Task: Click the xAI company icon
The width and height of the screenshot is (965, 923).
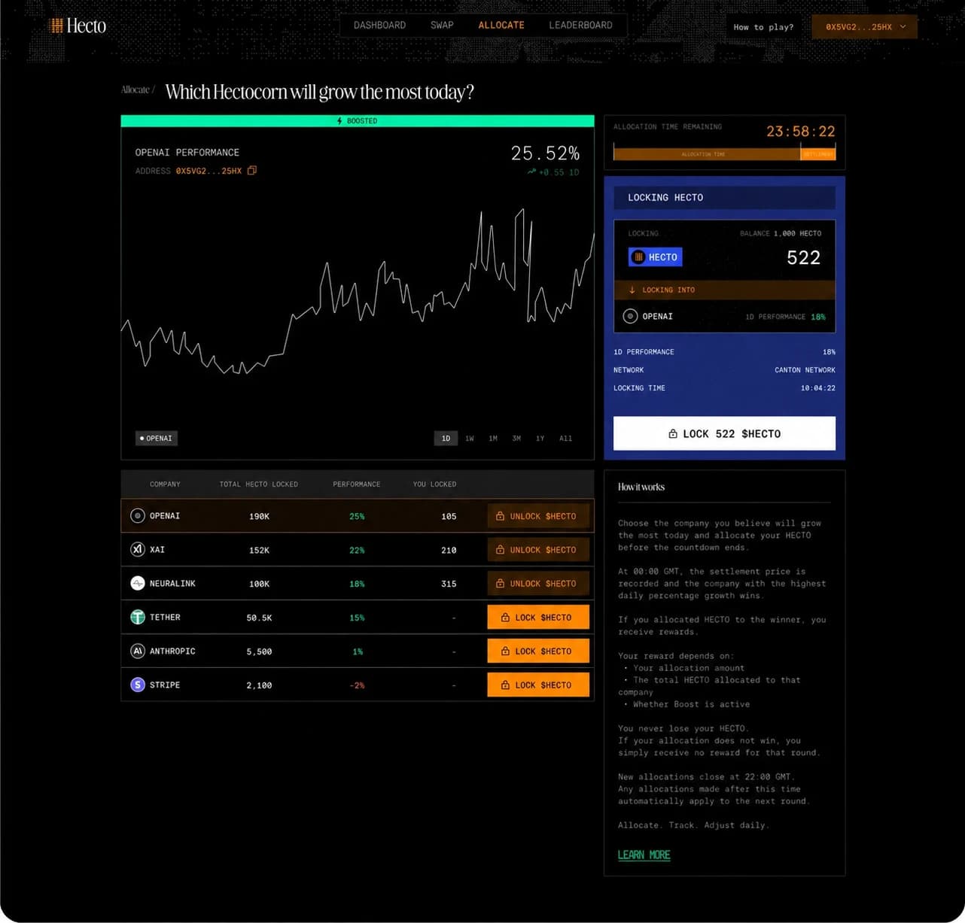Action: coord(138,550)
